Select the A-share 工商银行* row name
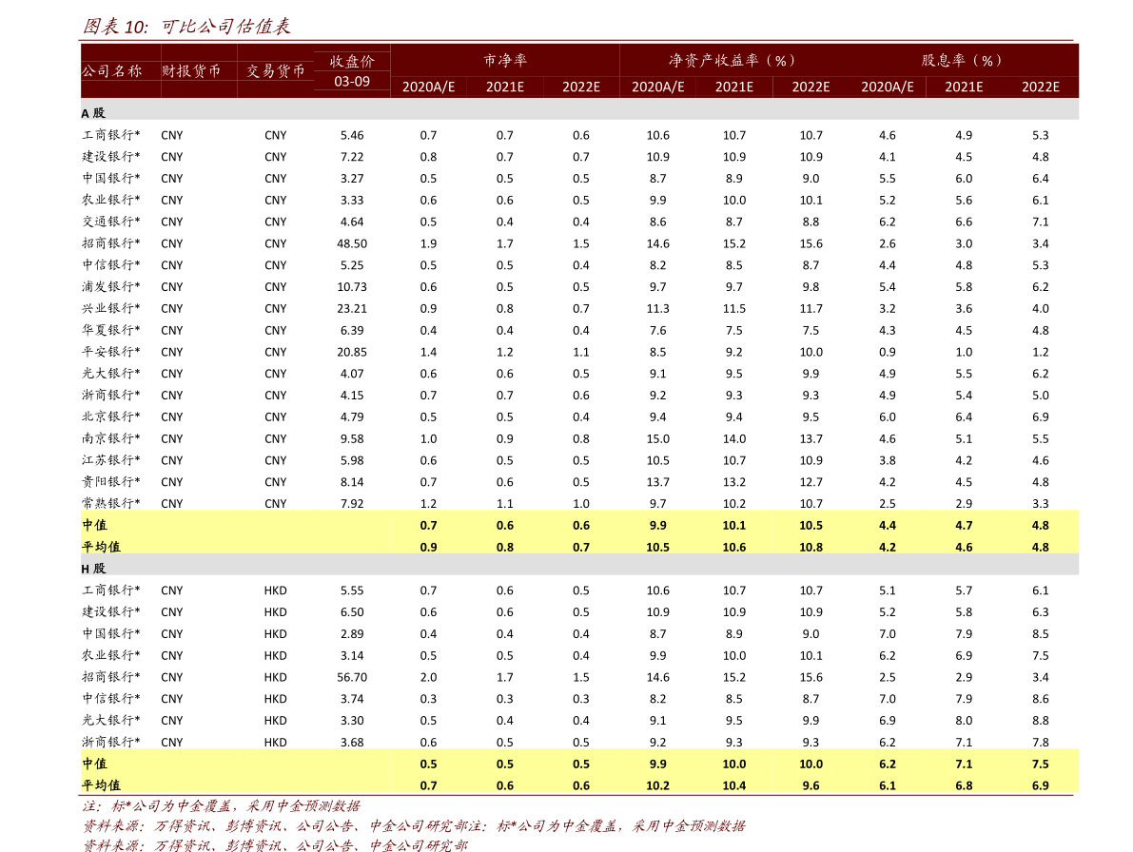The height and width of the screenshot is (852, 1133). 111,135
